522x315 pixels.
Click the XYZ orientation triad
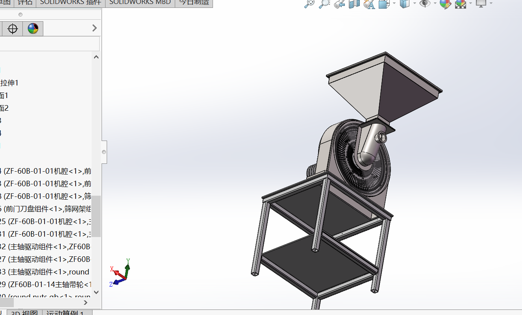coord(120,272)
